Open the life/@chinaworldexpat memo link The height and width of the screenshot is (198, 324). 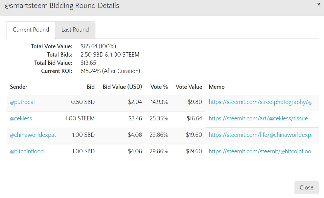[x=260, y=135]
